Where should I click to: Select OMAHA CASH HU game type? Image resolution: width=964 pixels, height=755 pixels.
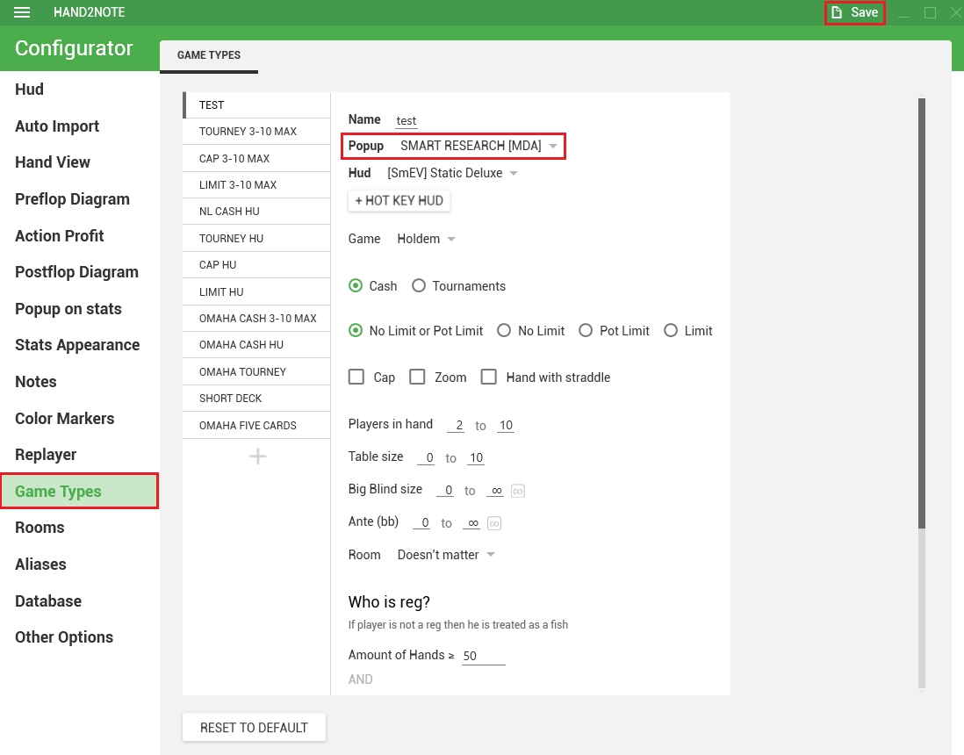pos(241,345)
